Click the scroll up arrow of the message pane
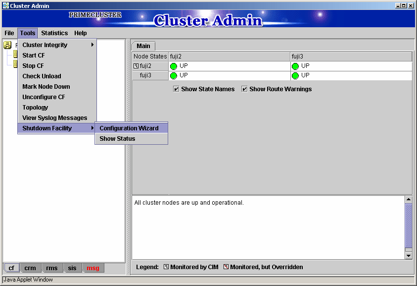The width and height of the screenshot is (417, 286). pyautogui.click(x=409, y=199)
